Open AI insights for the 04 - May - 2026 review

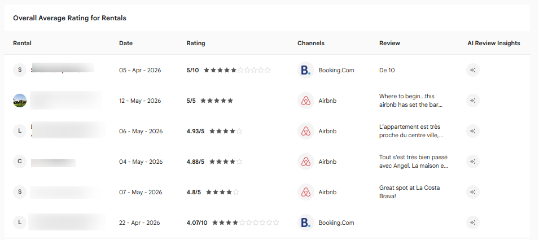[473, 162]
